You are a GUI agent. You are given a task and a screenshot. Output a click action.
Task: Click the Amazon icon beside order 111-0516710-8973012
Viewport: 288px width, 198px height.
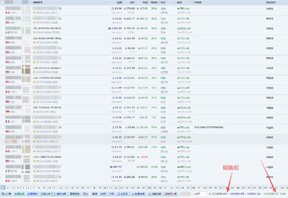(34, 42)
